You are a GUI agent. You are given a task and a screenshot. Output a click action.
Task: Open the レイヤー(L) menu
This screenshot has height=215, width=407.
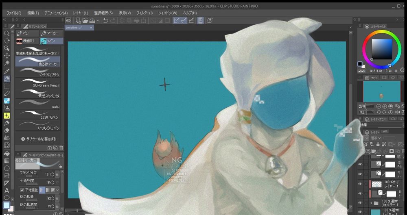(81, 13)
